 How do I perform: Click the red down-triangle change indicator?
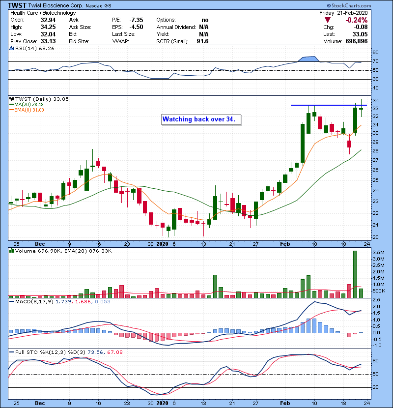tap(328, 20)
